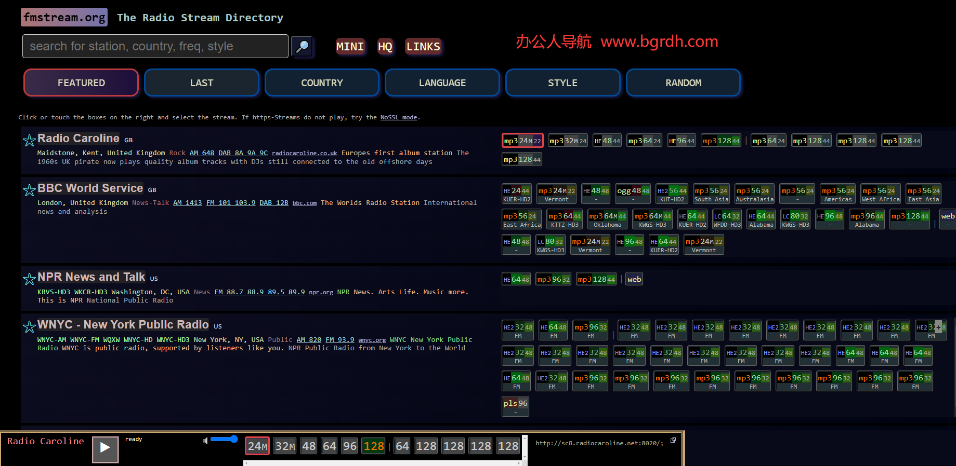Switch to the LAST tab

click(202, 83)
